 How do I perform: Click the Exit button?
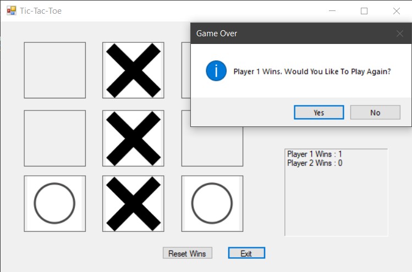246,253
